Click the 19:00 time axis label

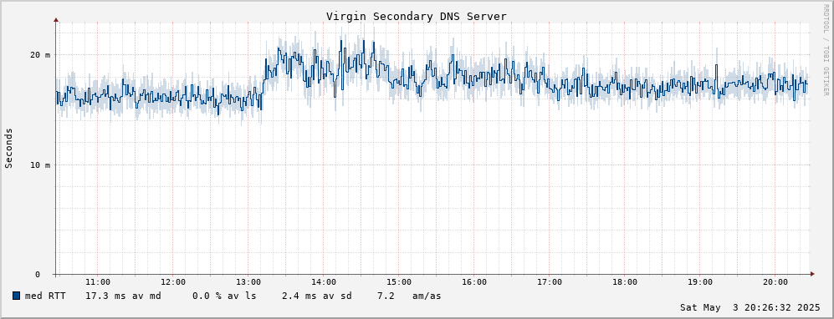(x=700, y=282)
